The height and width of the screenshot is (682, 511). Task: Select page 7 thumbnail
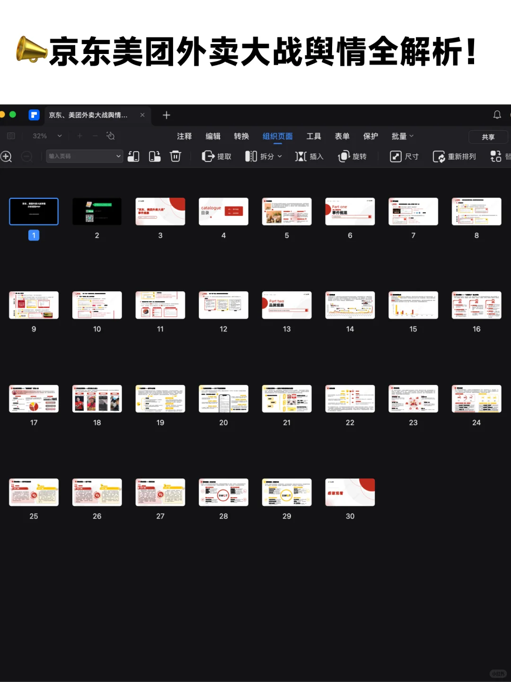click(414, 211)
